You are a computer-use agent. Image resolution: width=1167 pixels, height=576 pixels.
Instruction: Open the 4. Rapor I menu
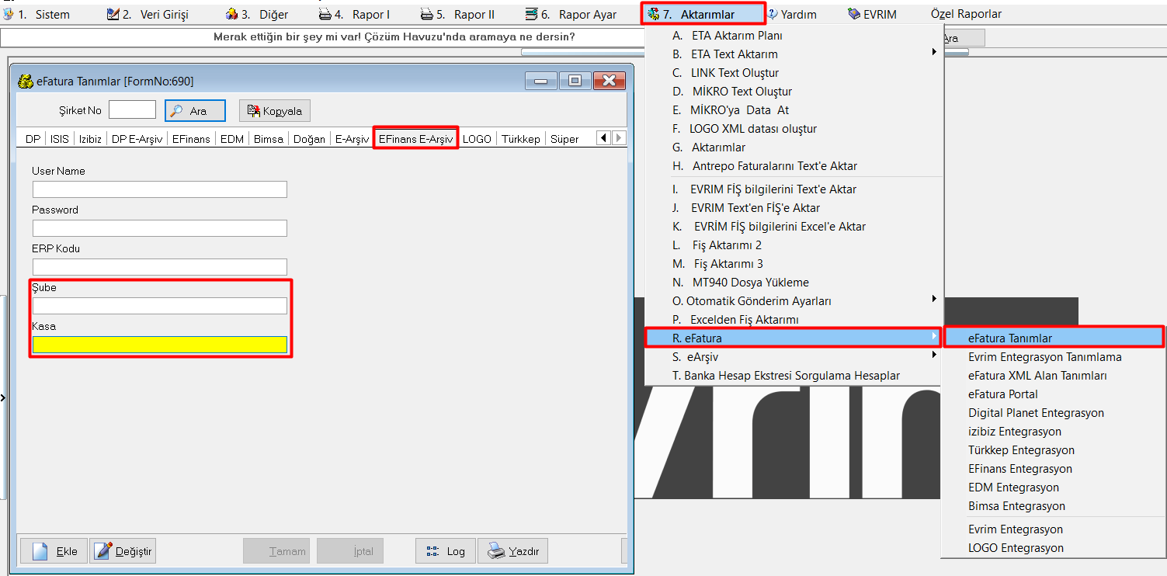(x=355, y=14)
